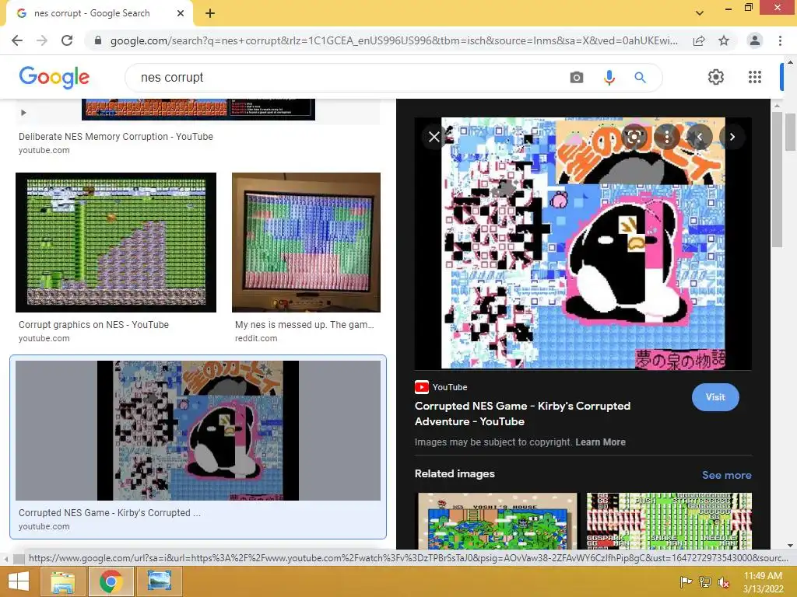
Task: Open File Explorer from taskbar
Action: point(63,581)
